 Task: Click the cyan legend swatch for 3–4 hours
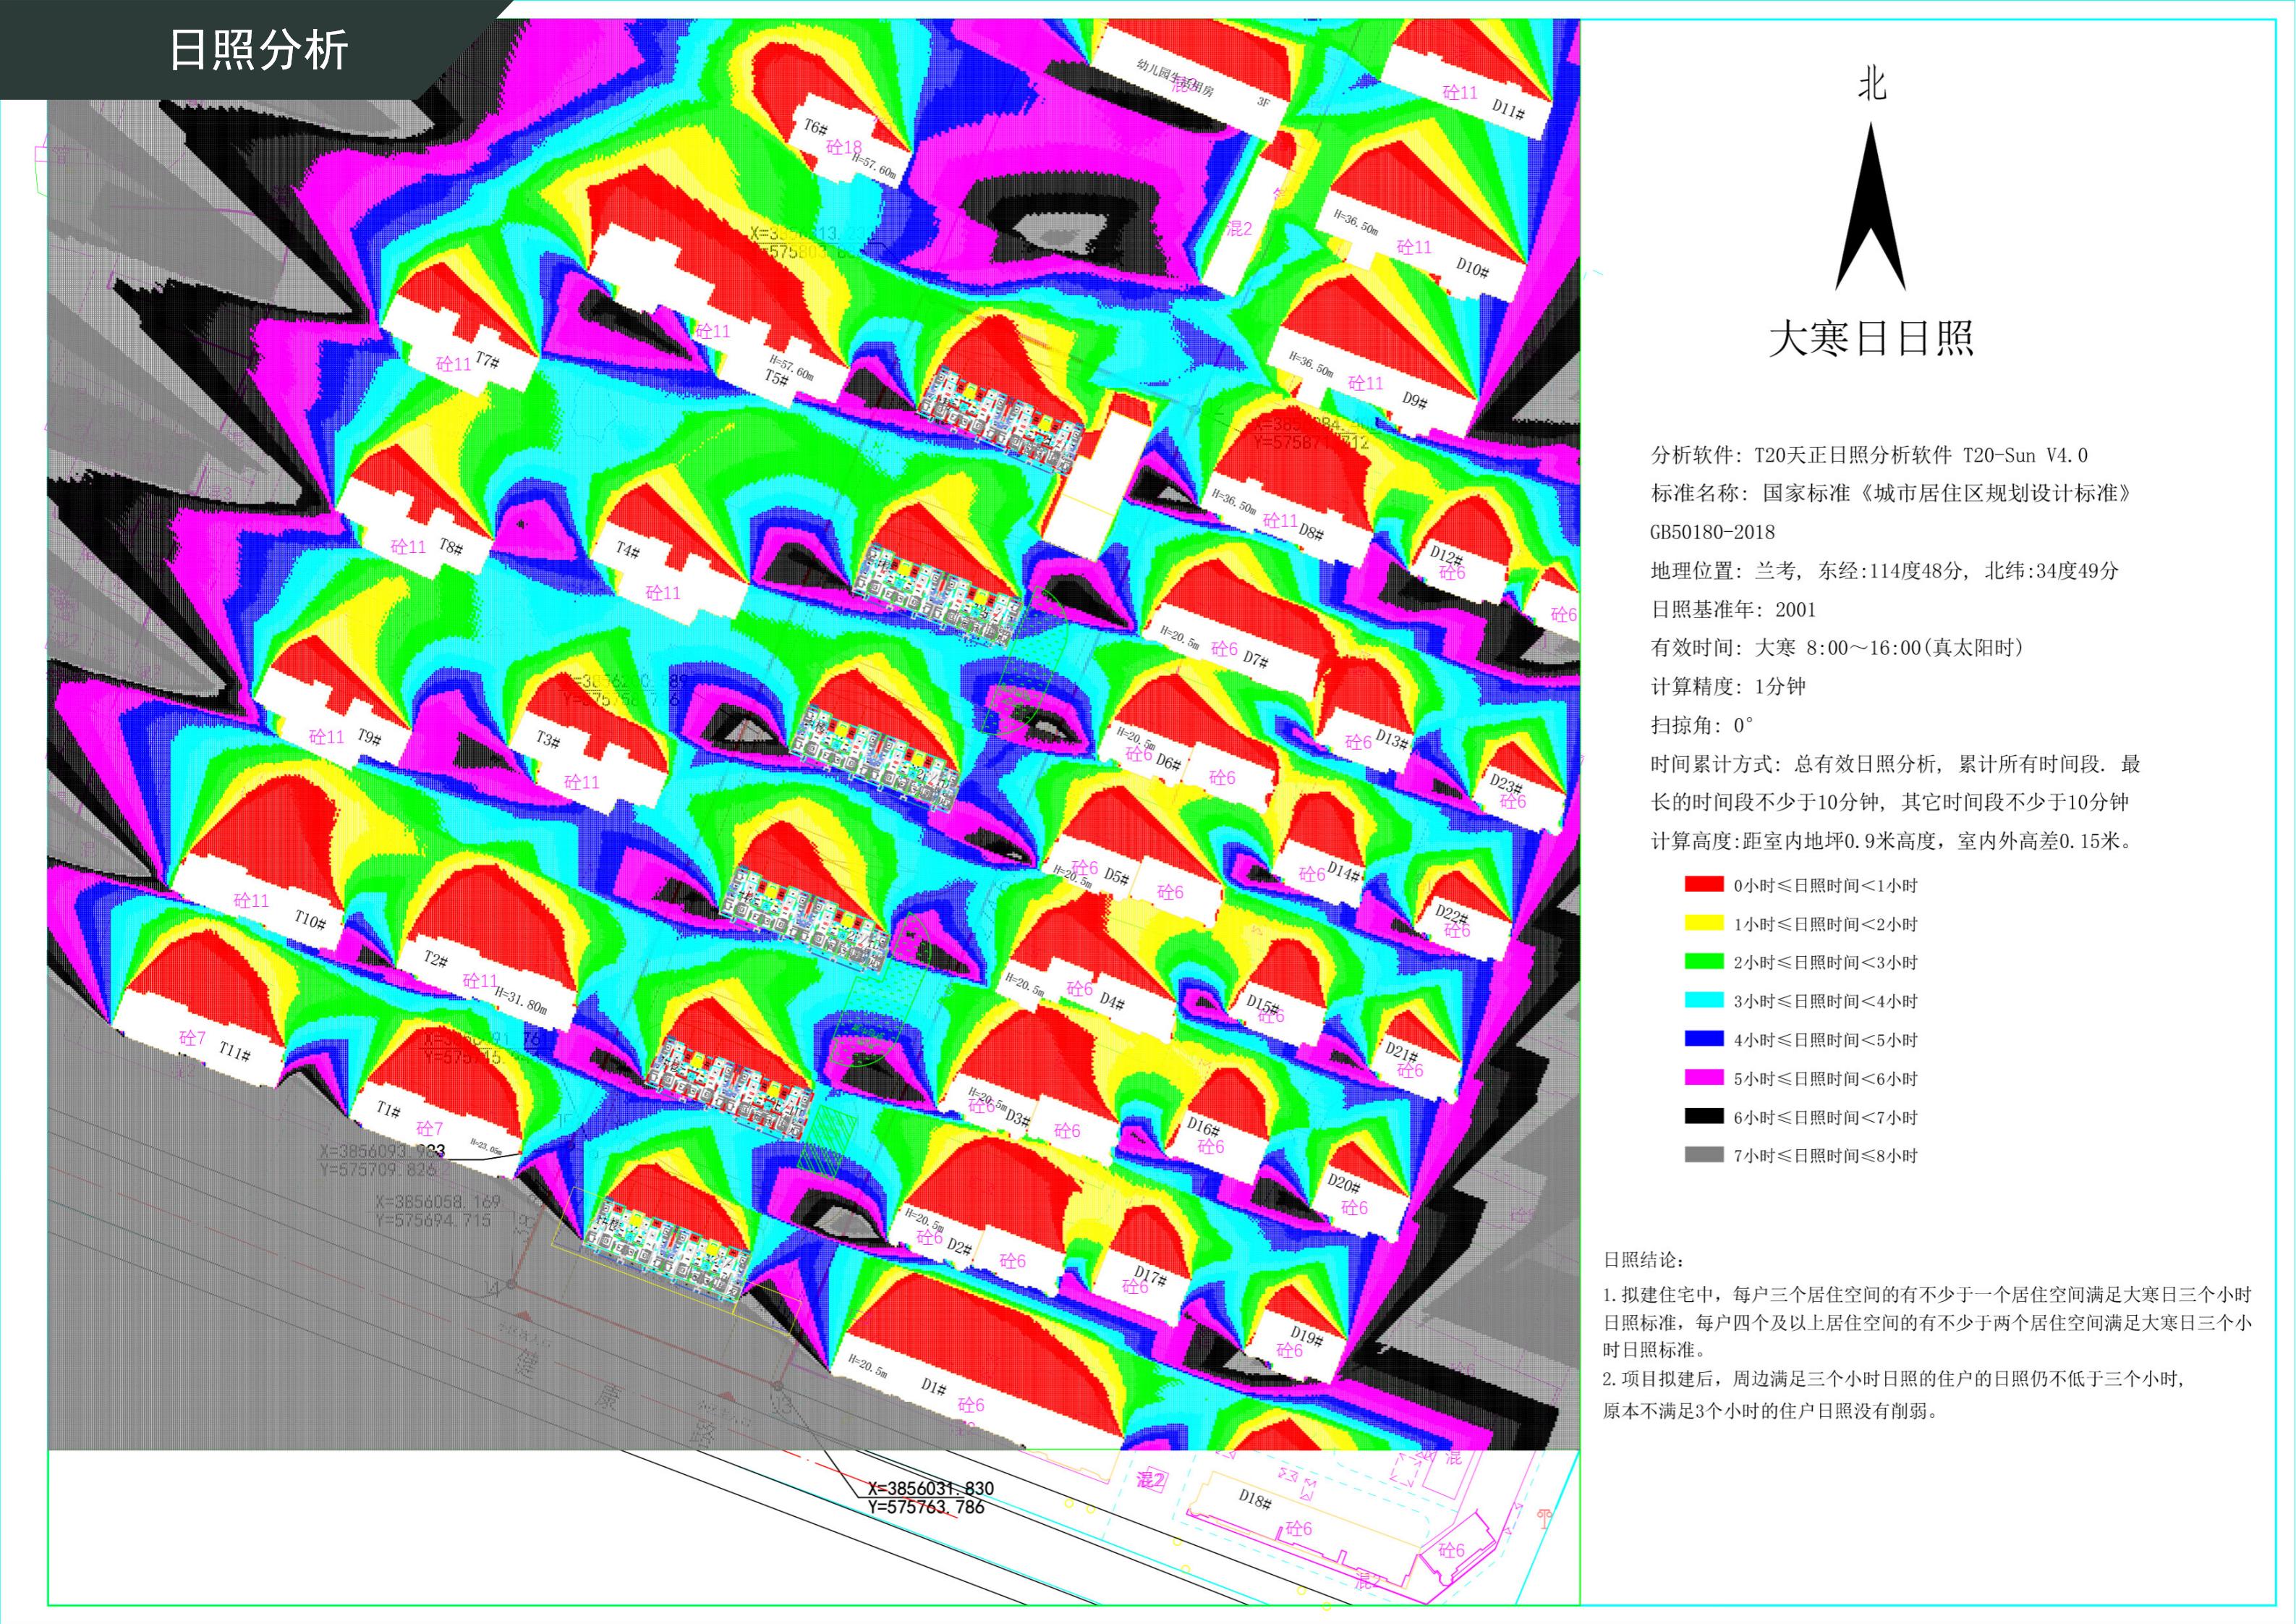[1704, 999]
